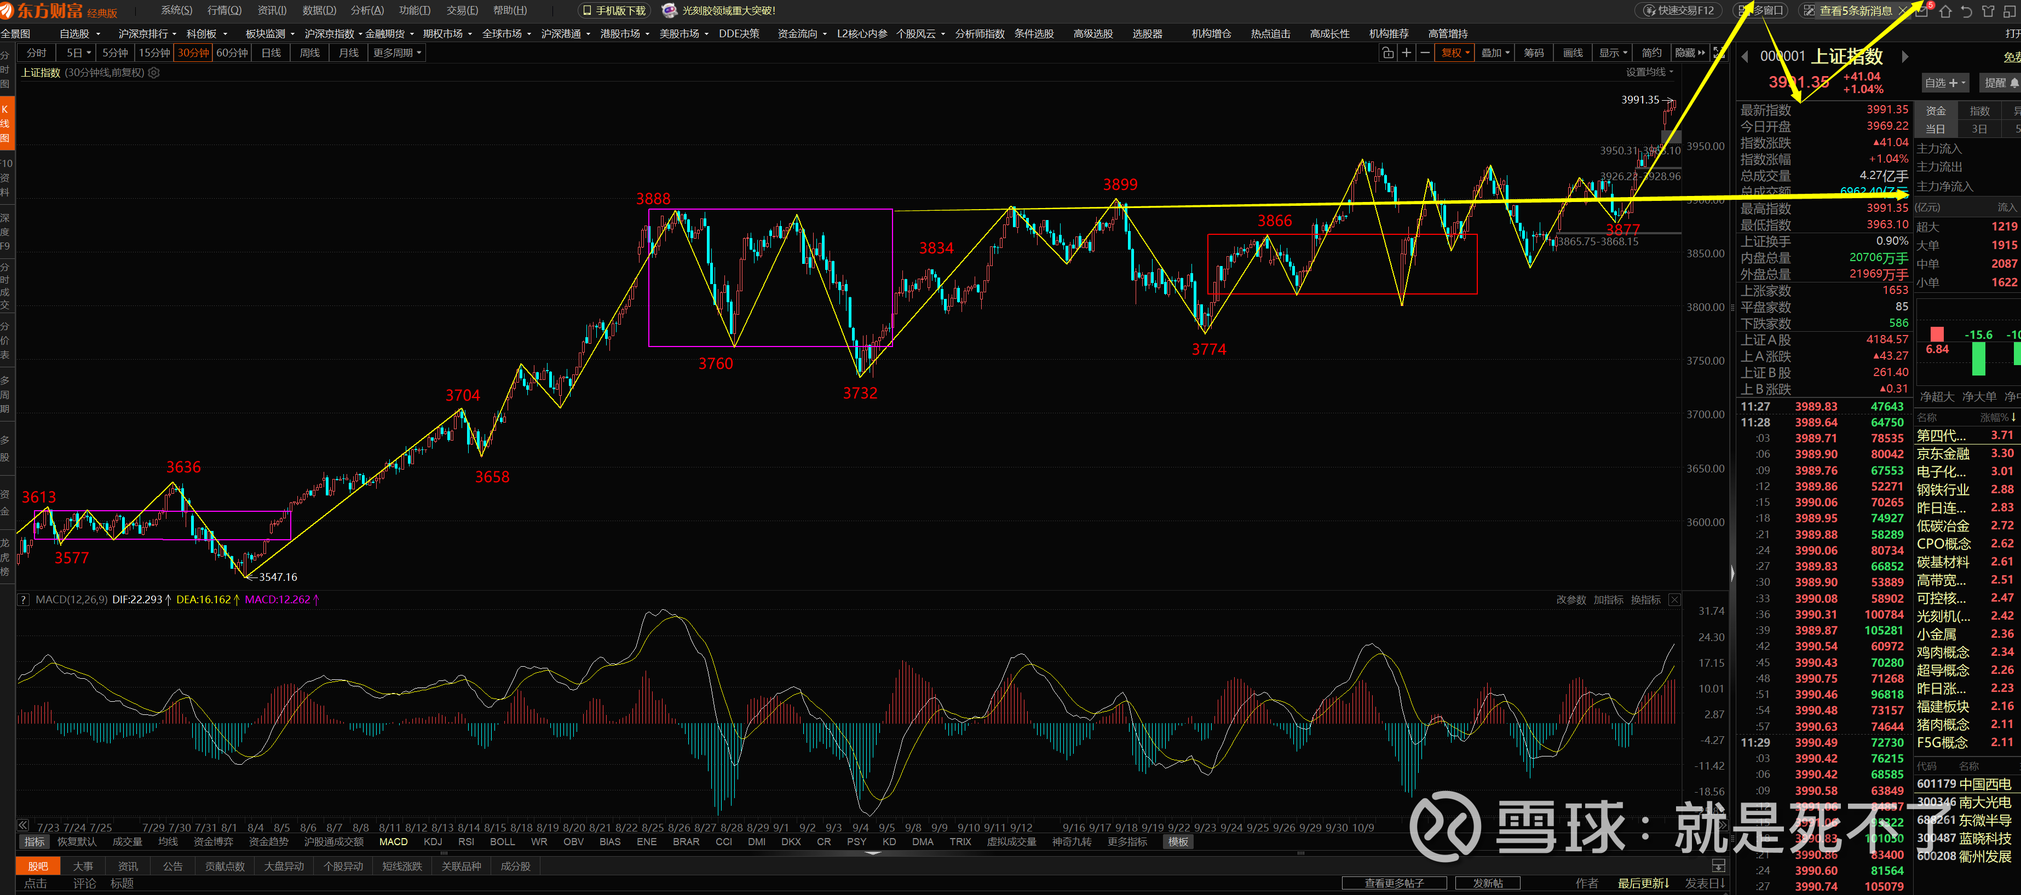
Task: Open the 分析(A) menu
Action: point(366,10)
